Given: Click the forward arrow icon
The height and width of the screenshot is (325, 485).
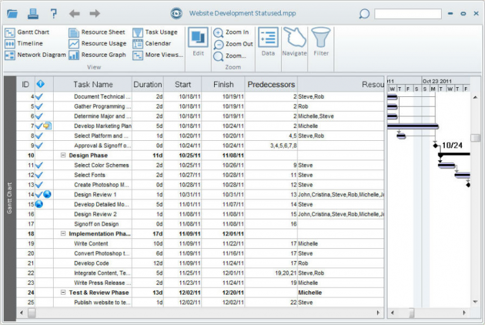Looking at the screenshot, I should (x=94, y=14).
